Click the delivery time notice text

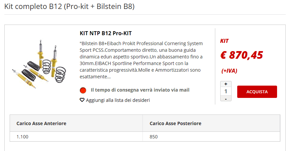coord(140,90)
